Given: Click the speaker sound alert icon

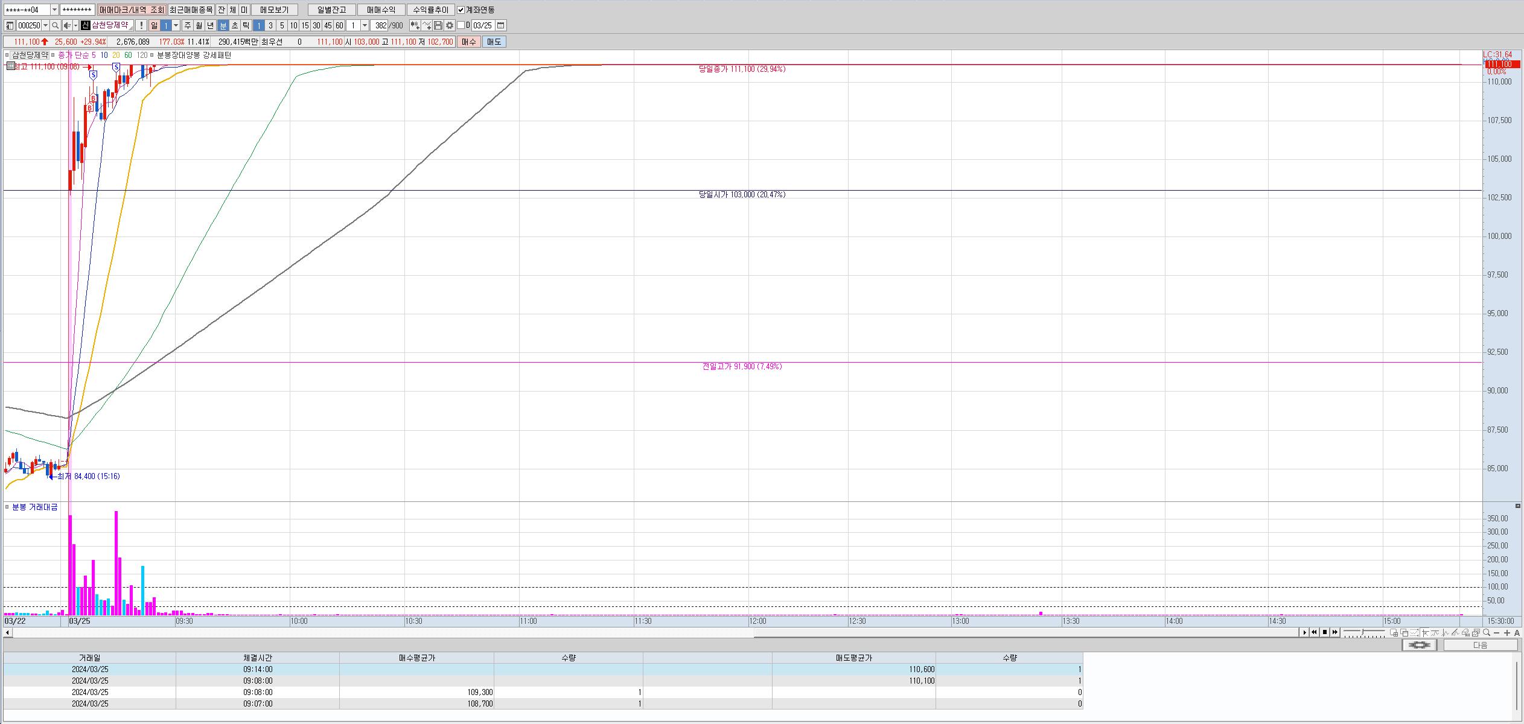Looking at the screenshot, I should (x=67, y=25).
